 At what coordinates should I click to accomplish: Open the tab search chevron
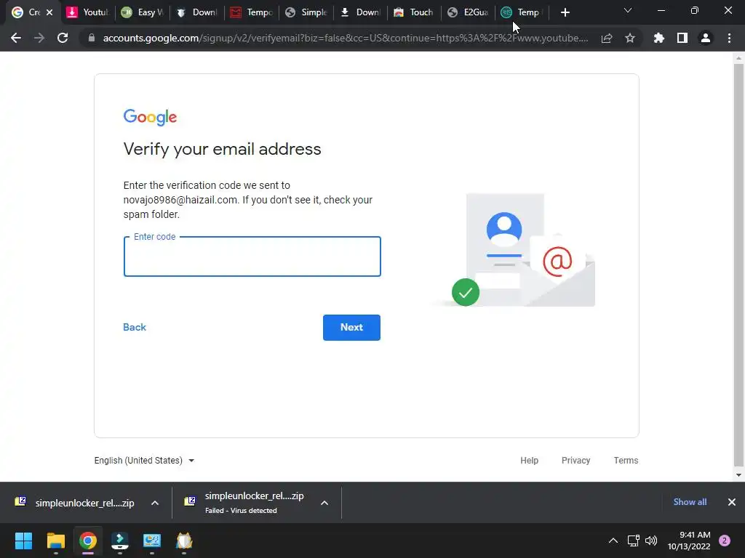point(628,10)
